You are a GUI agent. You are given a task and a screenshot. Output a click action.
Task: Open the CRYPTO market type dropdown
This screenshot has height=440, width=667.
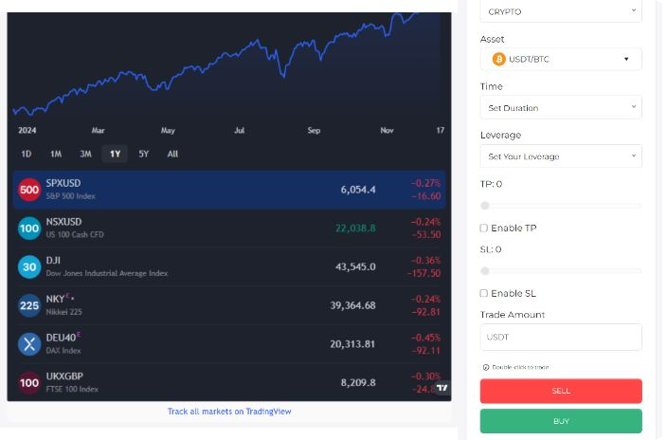[561, 11]
